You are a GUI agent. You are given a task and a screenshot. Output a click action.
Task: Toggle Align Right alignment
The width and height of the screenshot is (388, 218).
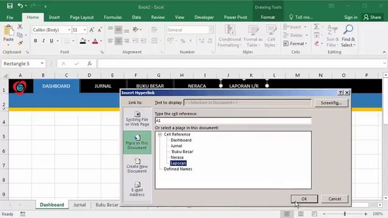click(x=127, y=41)
